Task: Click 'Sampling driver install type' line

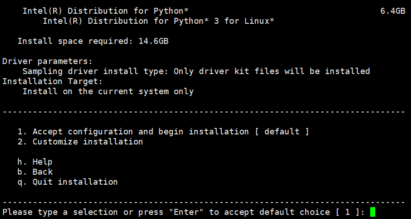Action: tap(196, 71)
